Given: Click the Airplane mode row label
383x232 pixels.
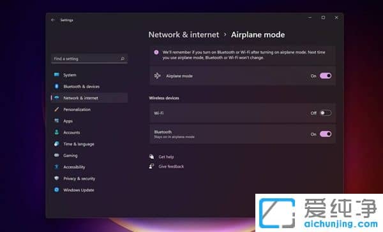Looking at the screenshot, I should click(179, 76).
